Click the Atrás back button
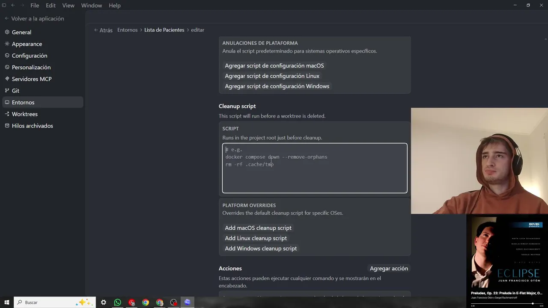The image size is (548, 308). point(103,30)
